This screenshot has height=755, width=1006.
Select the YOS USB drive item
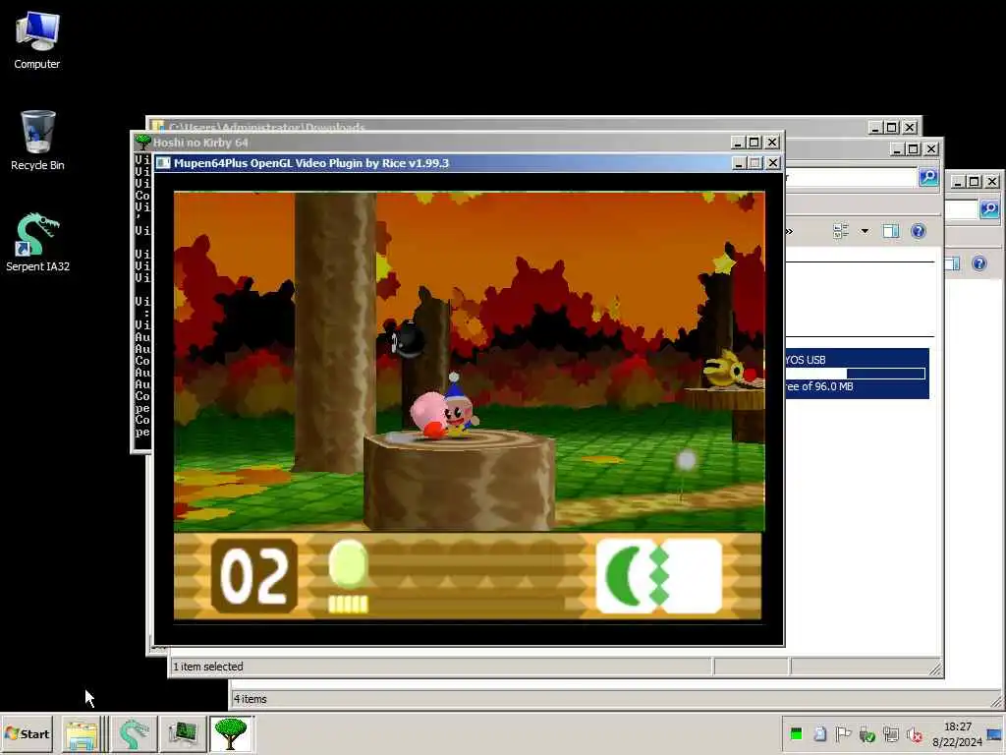coord(857,374)
